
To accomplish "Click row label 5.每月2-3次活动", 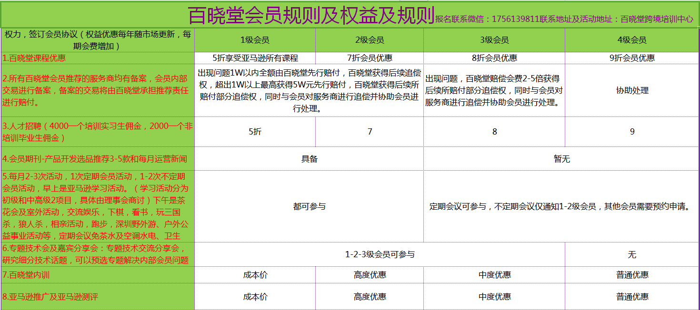I will pyautogui.click(x=98, y=206).
